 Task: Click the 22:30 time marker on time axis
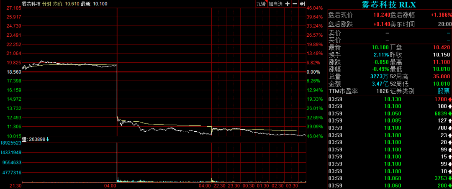click(x=219, y=185)
